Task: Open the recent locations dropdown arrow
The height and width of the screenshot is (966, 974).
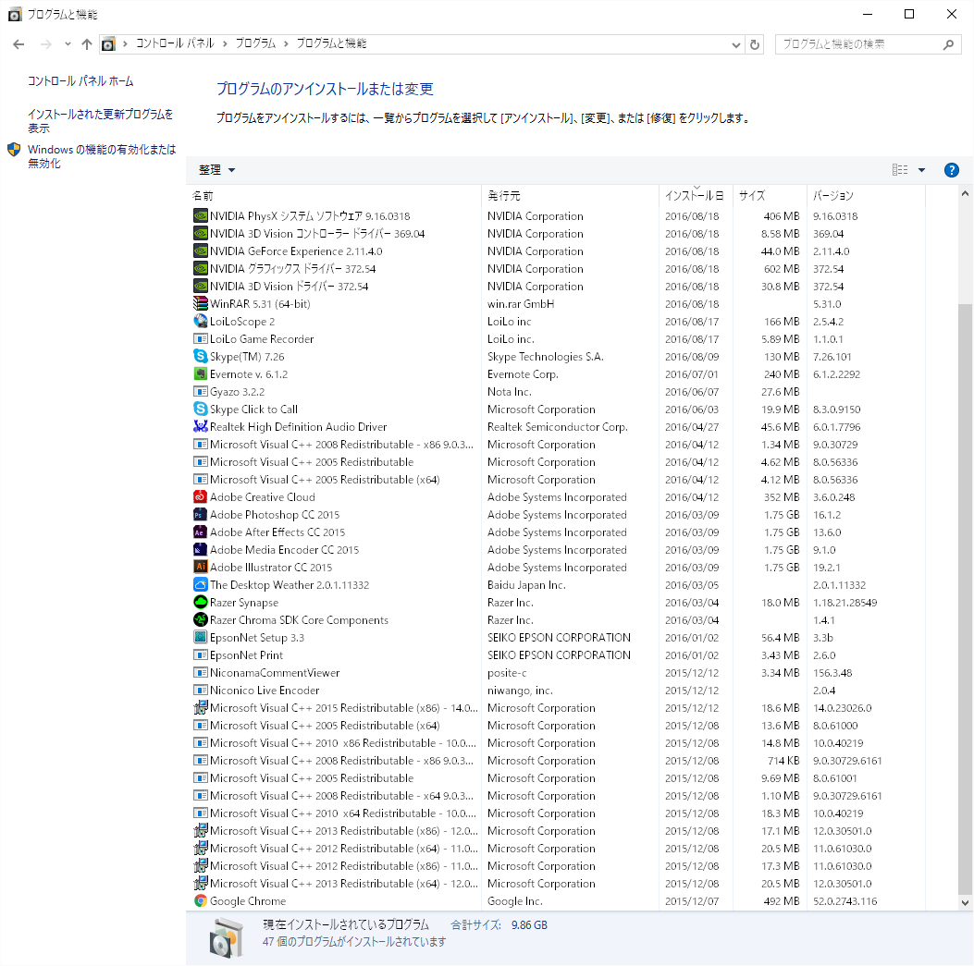Action: (x=68, y=44)
